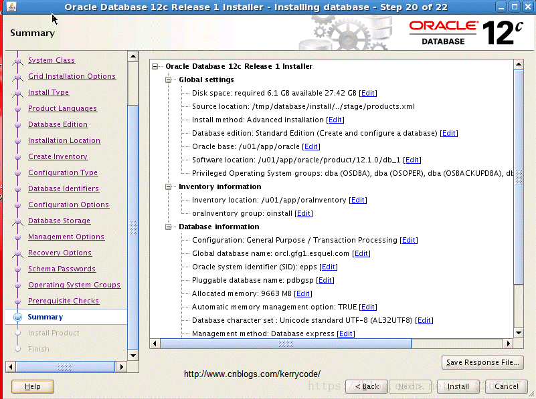
Task: Edit the Configuration General Purpose setting
Action: (409, 241)
